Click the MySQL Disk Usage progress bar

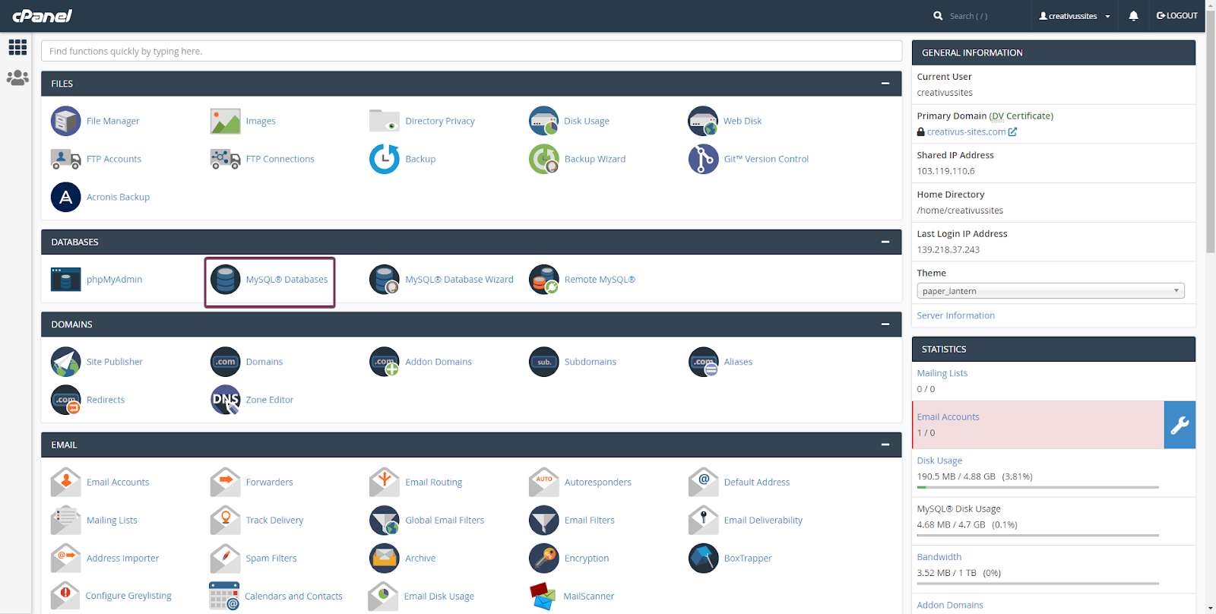pos(1037,535)
